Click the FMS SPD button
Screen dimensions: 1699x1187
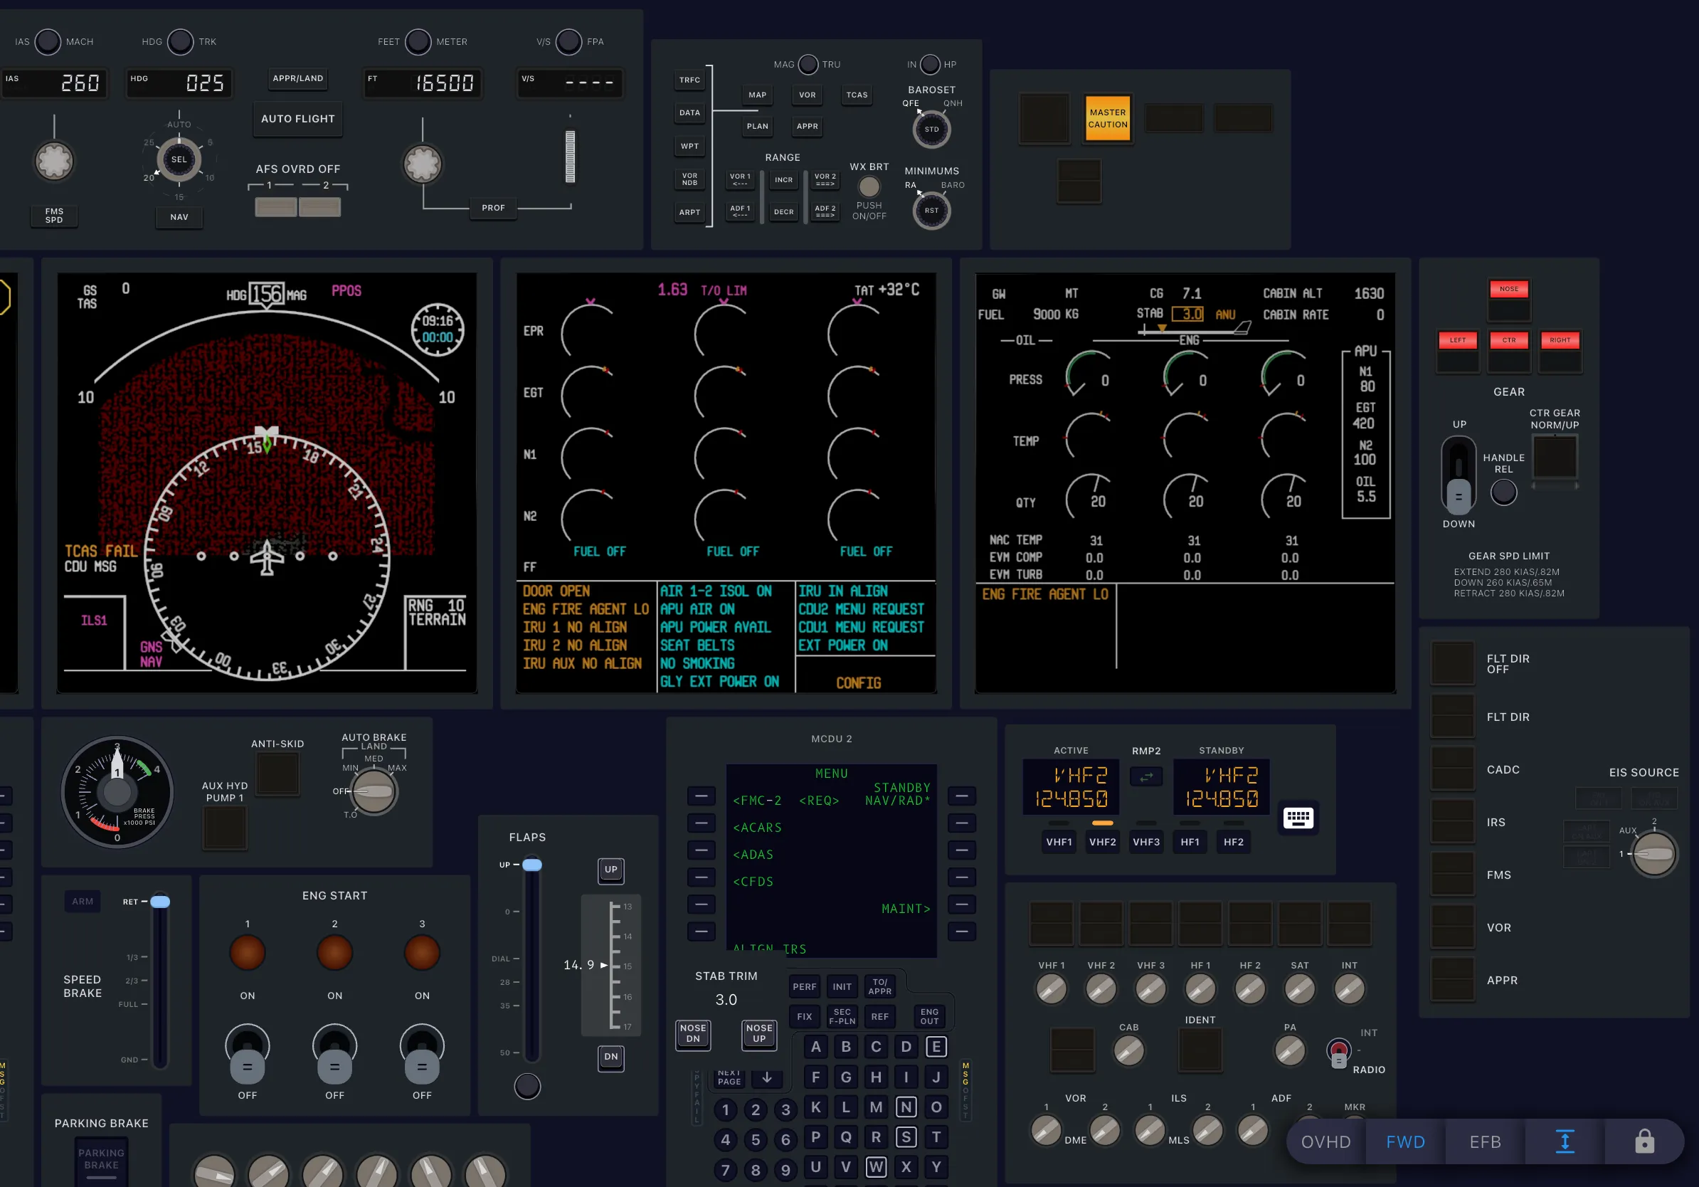click(x=54, y=216)
